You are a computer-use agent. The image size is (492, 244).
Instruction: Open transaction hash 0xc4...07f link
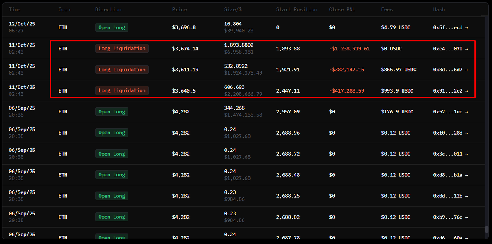450,49
